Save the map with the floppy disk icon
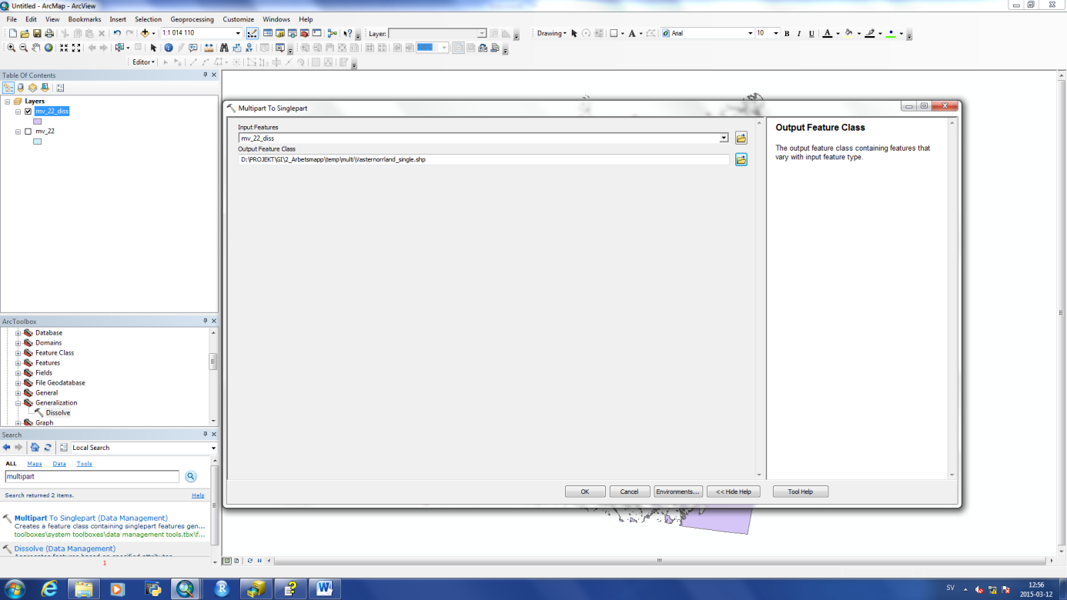This screenshot has width=1067, height=600. pos(37,33)
